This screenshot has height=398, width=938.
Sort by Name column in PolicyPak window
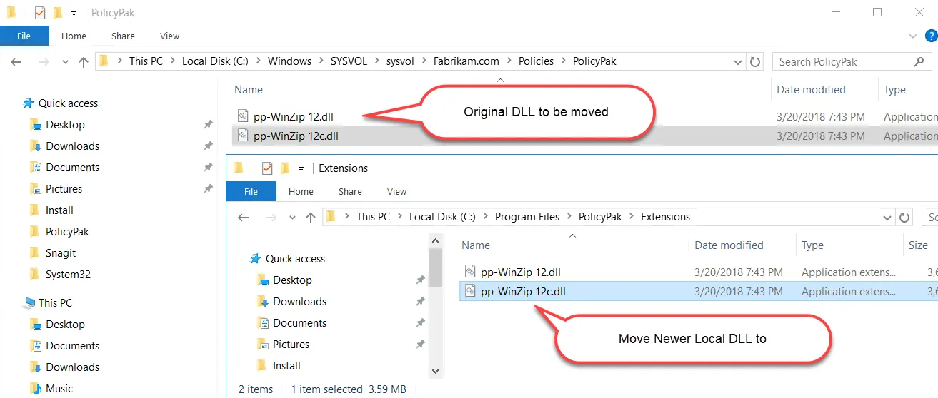[249, 90]
